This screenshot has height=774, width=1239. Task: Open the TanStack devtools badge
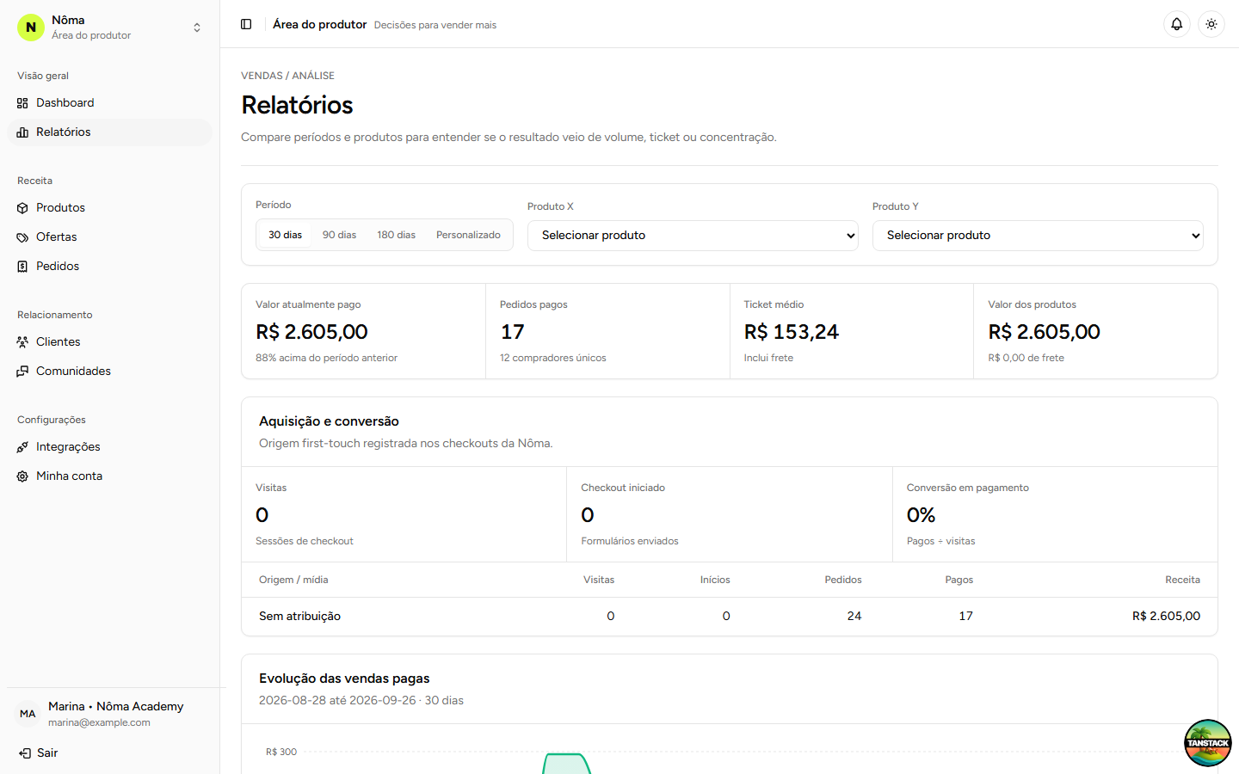click(x=1208, y=743)
